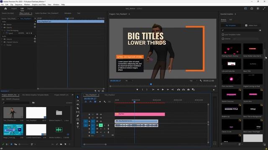Toggle eye on Big Titles track
Screen dimensions: 268x150
click(101, 114)
